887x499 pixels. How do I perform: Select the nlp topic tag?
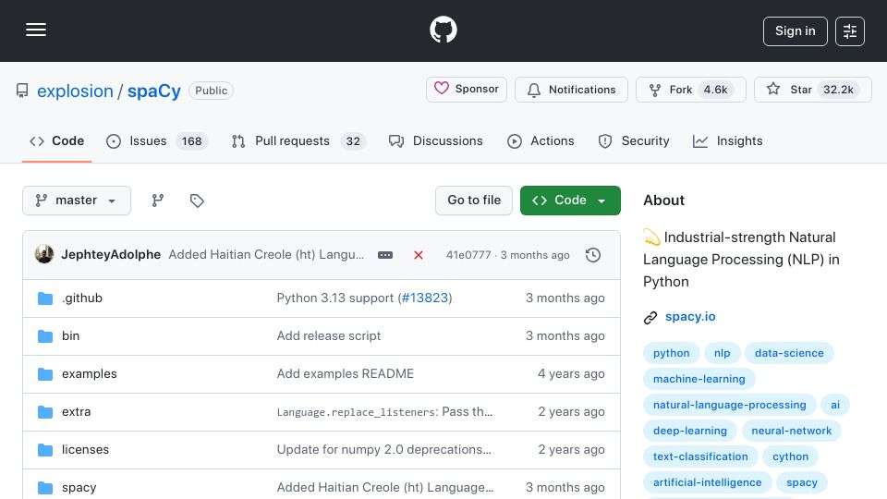pyautogui.click(x=722, y=353)
